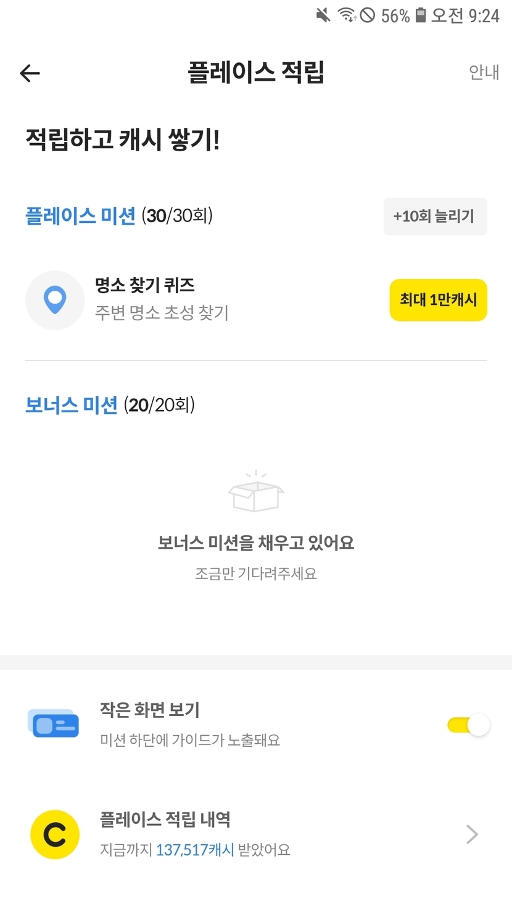Select the 플레이스 미션 section heading
Viewport: 512px width, 911px height.
80,216
